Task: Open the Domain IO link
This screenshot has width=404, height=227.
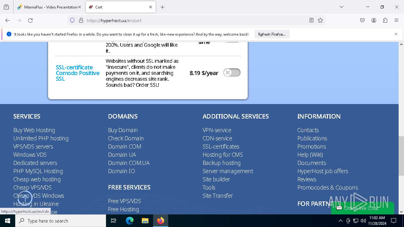Action: point(121,171)
